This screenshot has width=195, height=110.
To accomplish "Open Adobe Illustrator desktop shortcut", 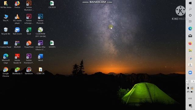I will point(29,6).
